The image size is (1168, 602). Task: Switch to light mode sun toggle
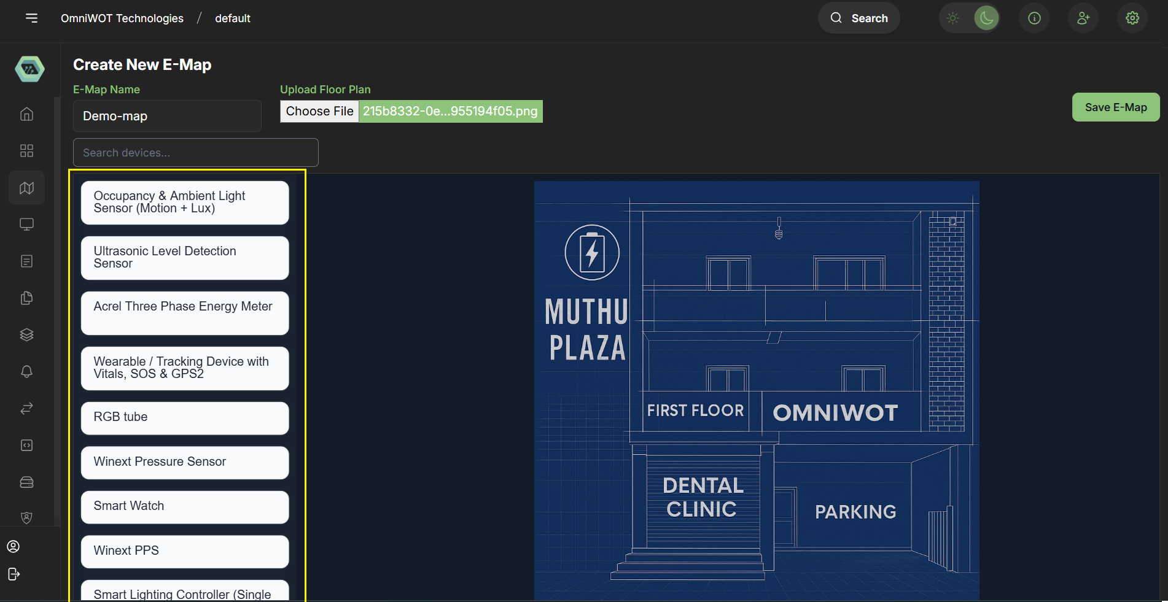953,18
